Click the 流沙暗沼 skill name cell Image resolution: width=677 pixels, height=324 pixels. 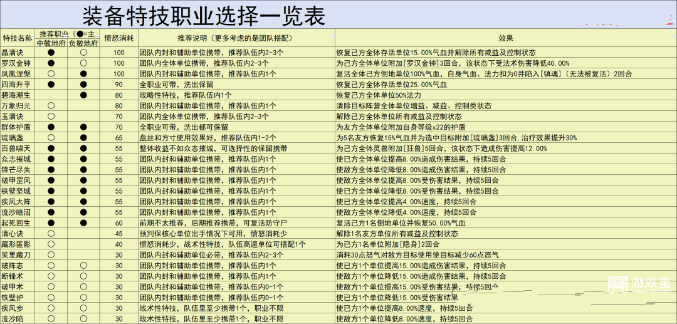(x=18, y=212)
